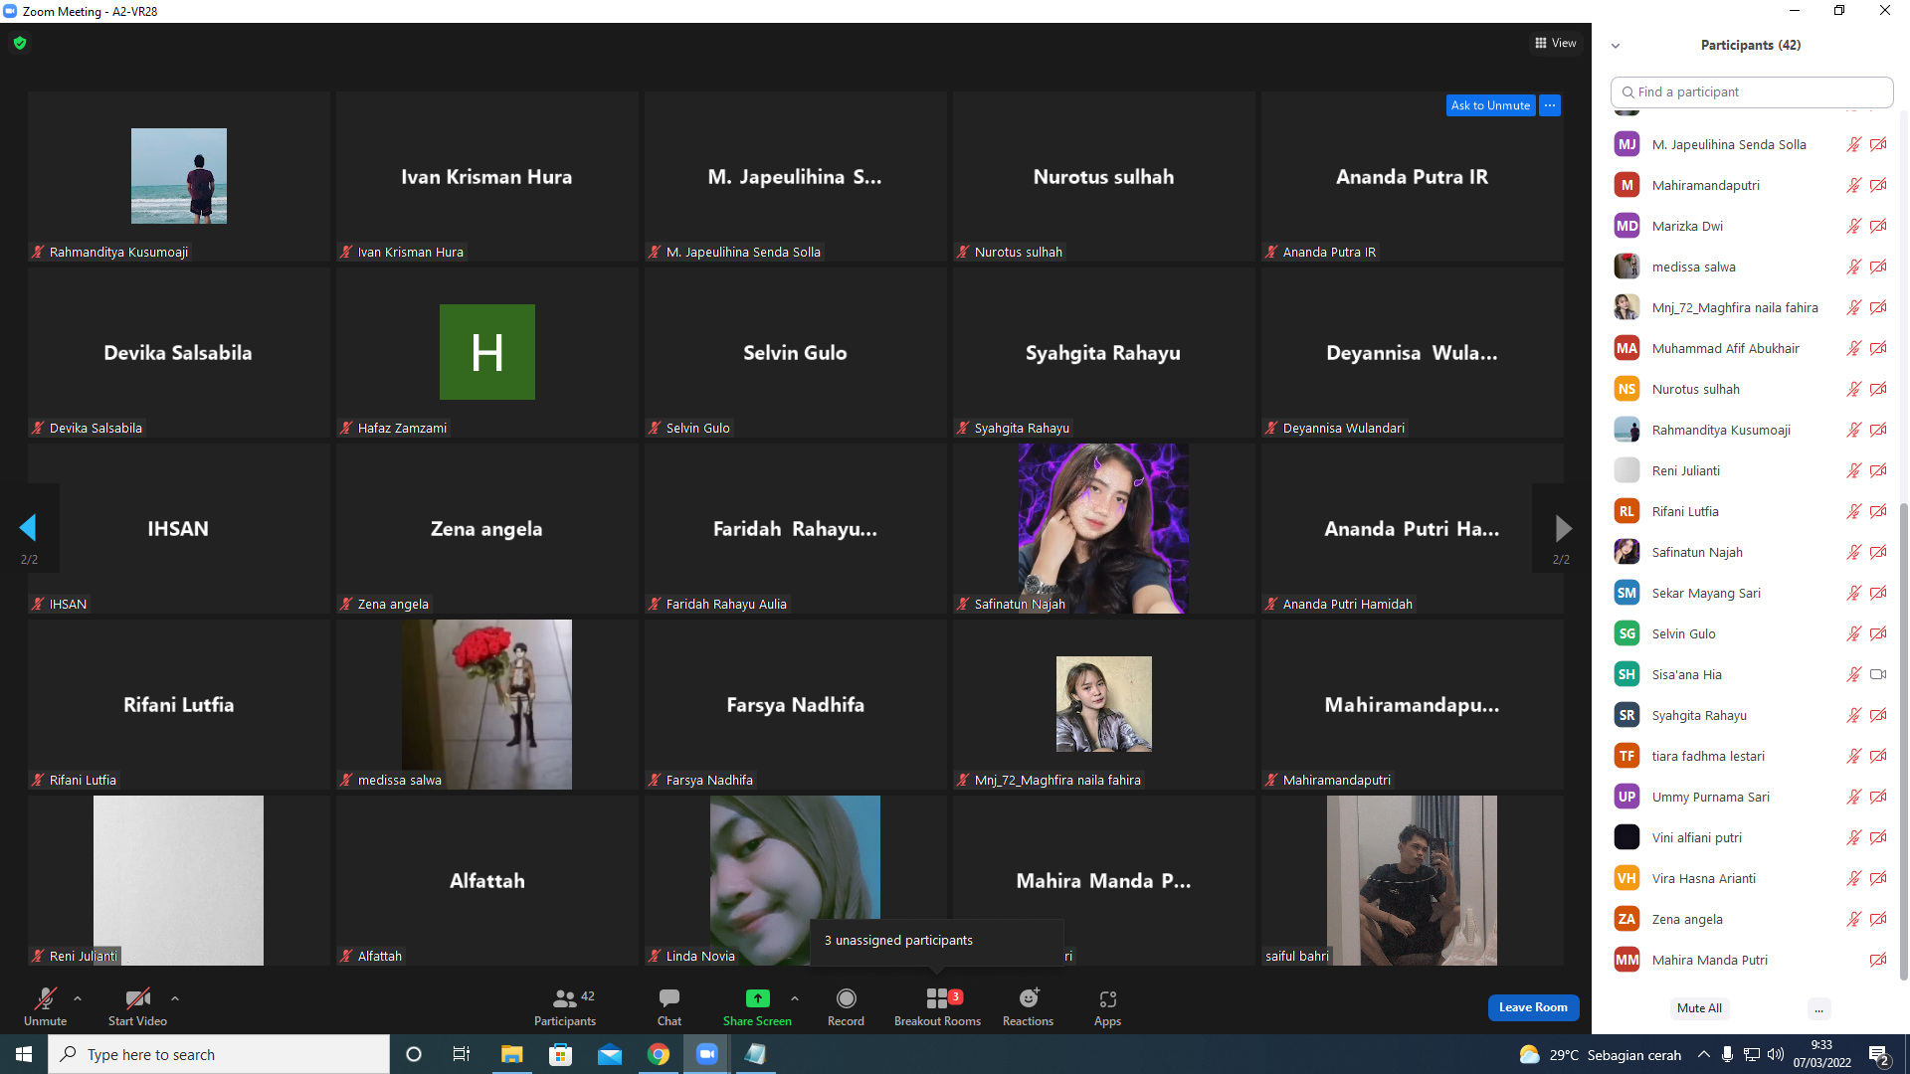1910x1074 pixels.
Task: Click the Windows taskbar search box
Action: [219, 1054]
